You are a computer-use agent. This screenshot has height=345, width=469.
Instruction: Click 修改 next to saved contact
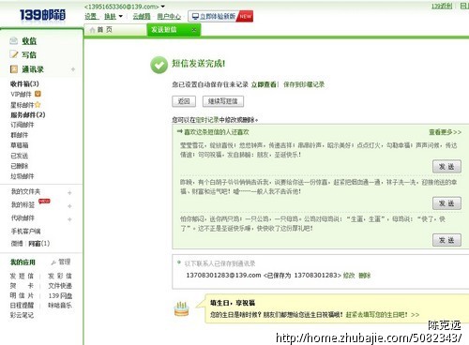[349, 276]
